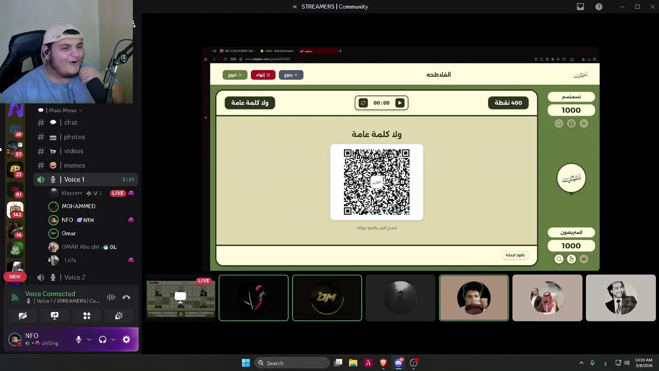
Task: Click the taskbar Search box
Action: pos(292,363)
